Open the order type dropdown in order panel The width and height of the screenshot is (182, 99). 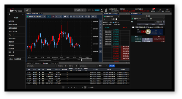point(157,19)
